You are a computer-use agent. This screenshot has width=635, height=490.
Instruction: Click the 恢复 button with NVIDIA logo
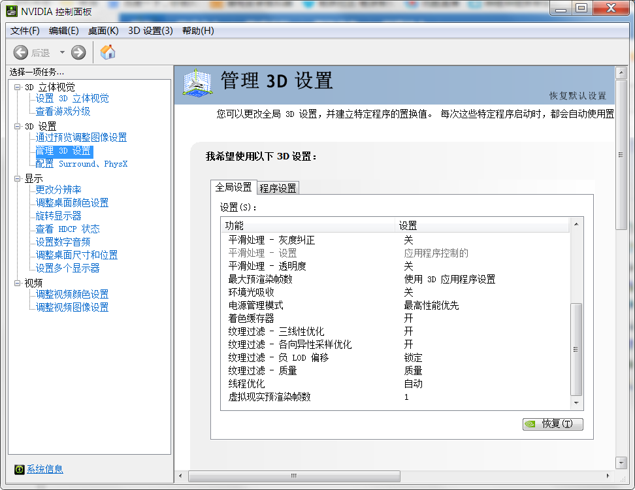[553, 423]
